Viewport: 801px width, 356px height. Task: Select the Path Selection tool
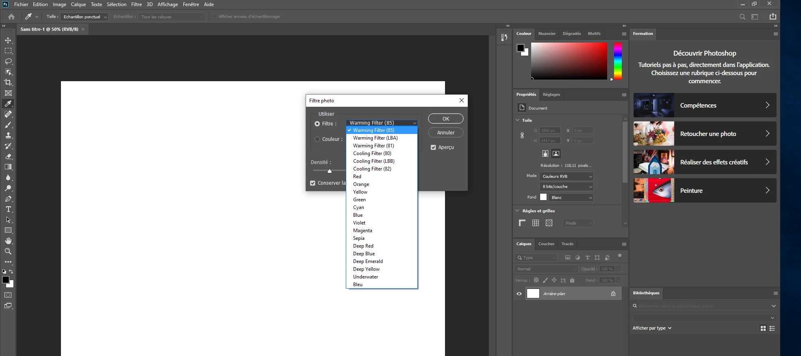pos(8,220)
